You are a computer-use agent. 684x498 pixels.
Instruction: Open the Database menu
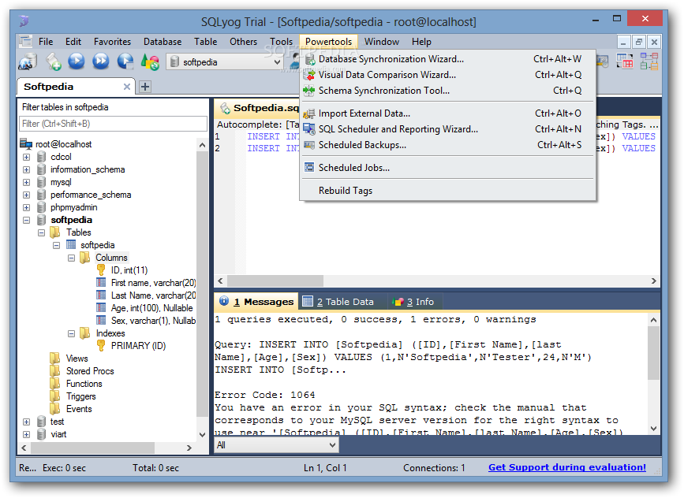click(163, 42)
